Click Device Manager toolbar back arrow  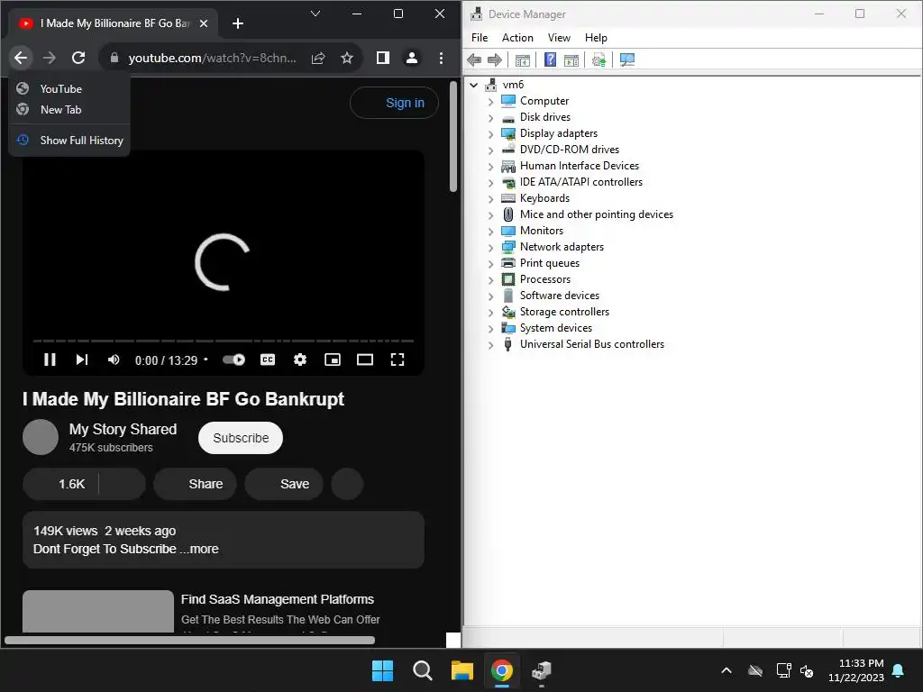[474, 59]
